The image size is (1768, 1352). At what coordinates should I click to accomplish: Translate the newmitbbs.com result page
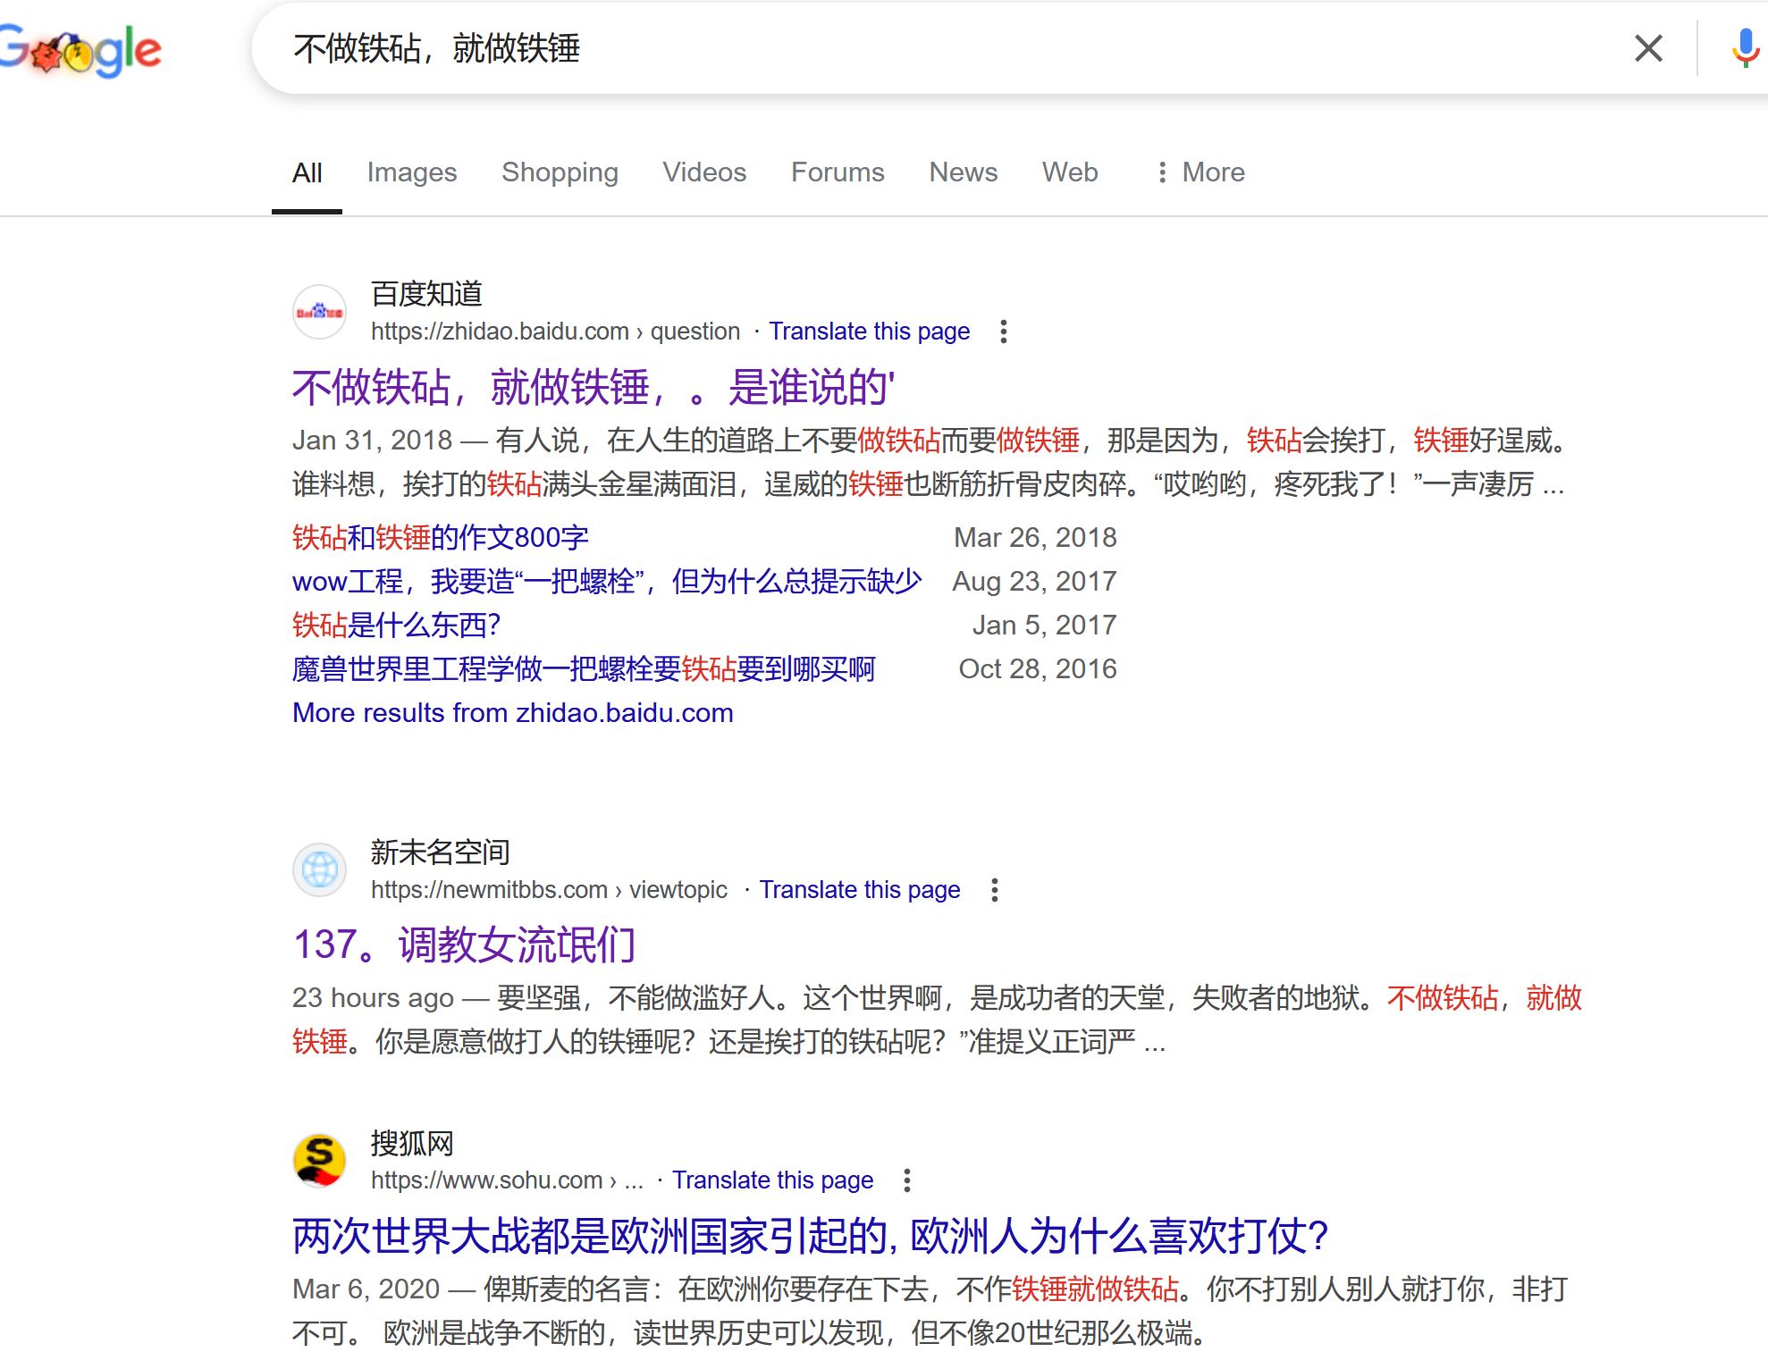[859, 890]
